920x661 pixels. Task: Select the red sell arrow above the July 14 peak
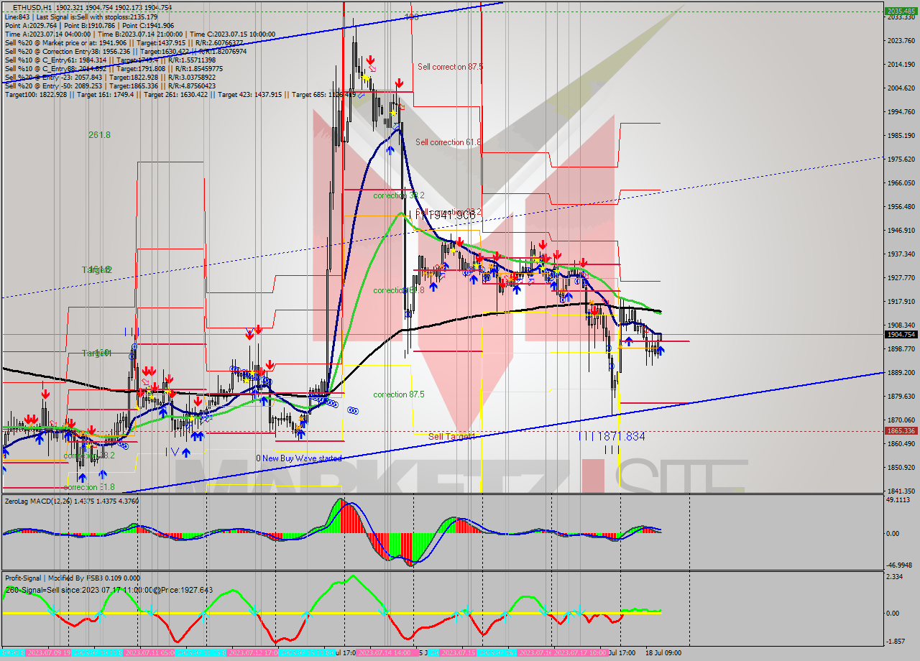point(370,60)
